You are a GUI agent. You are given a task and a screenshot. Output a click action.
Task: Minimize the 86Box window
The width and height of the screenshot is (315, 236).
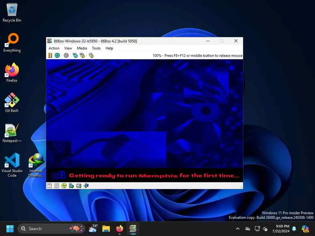[208, 41]
